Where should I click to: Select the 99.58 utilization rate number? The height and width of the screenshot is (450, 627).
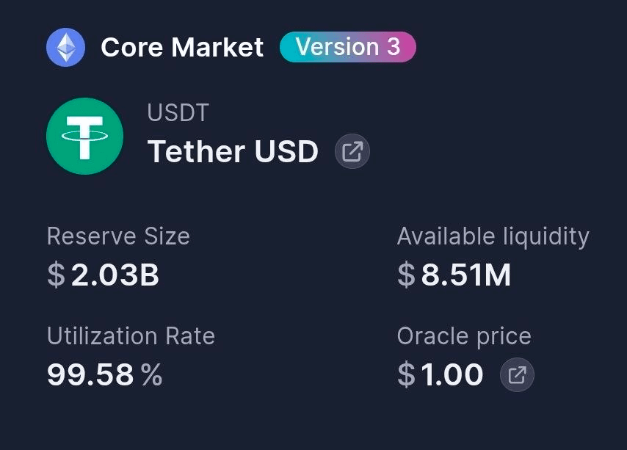tap(91, 375)
